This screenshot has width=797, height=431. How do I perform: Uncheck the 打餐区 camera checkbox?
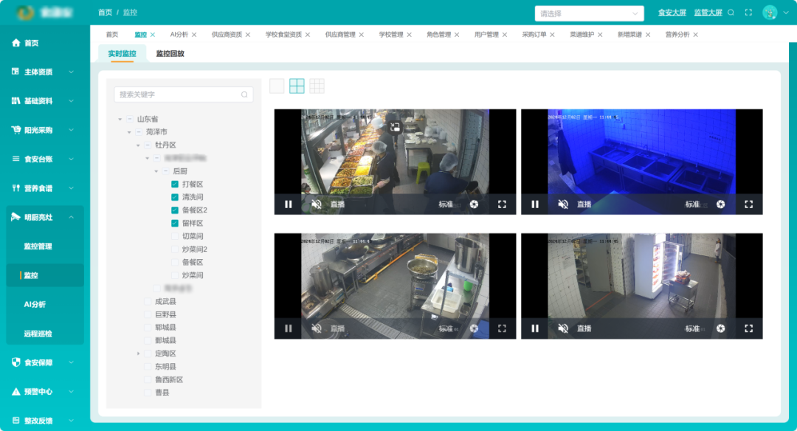coord(175,184)
